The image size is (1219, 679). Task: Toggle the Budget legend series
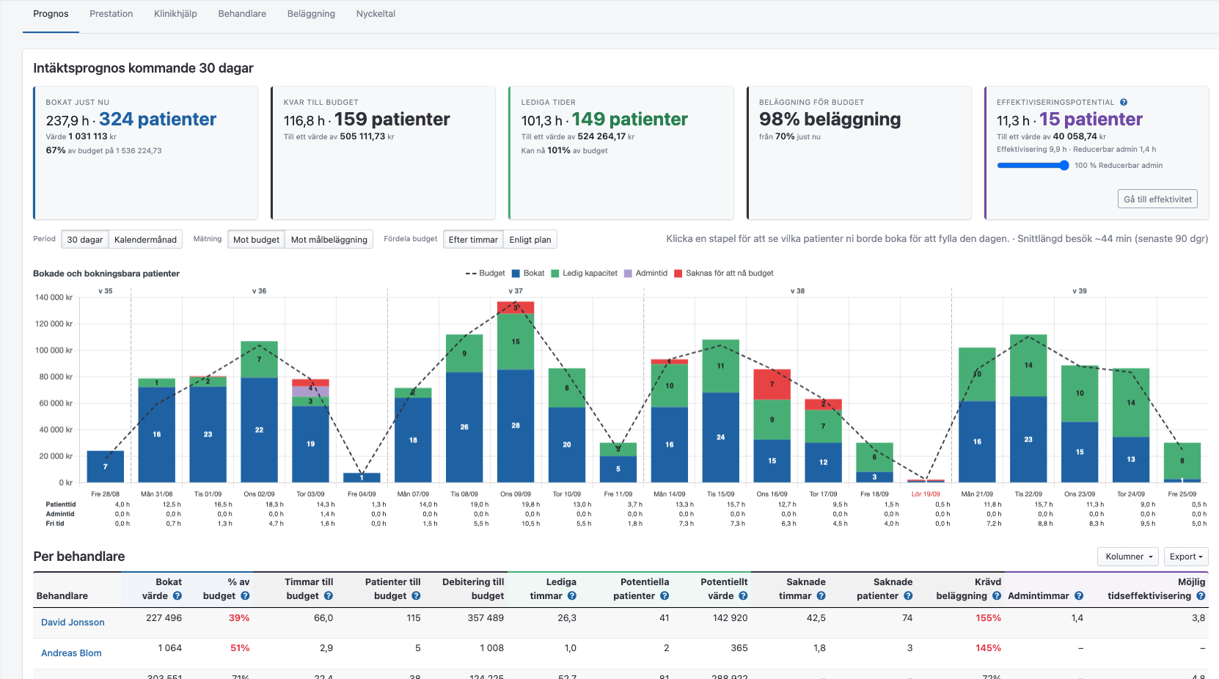point(486,274)
